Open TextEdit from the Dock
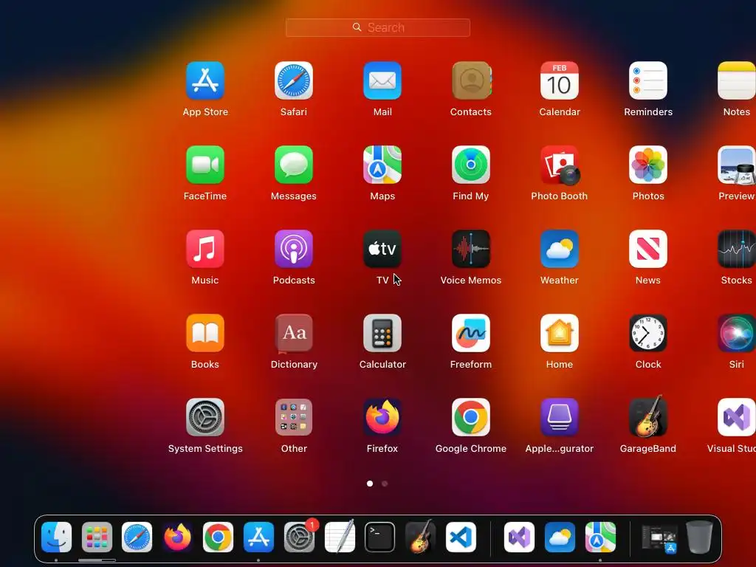The height and width of the screenshot is (567, 756). pos(340,536)
